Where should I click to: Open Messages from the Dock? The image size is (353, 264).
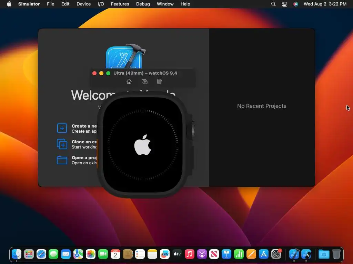coord(53,254)
